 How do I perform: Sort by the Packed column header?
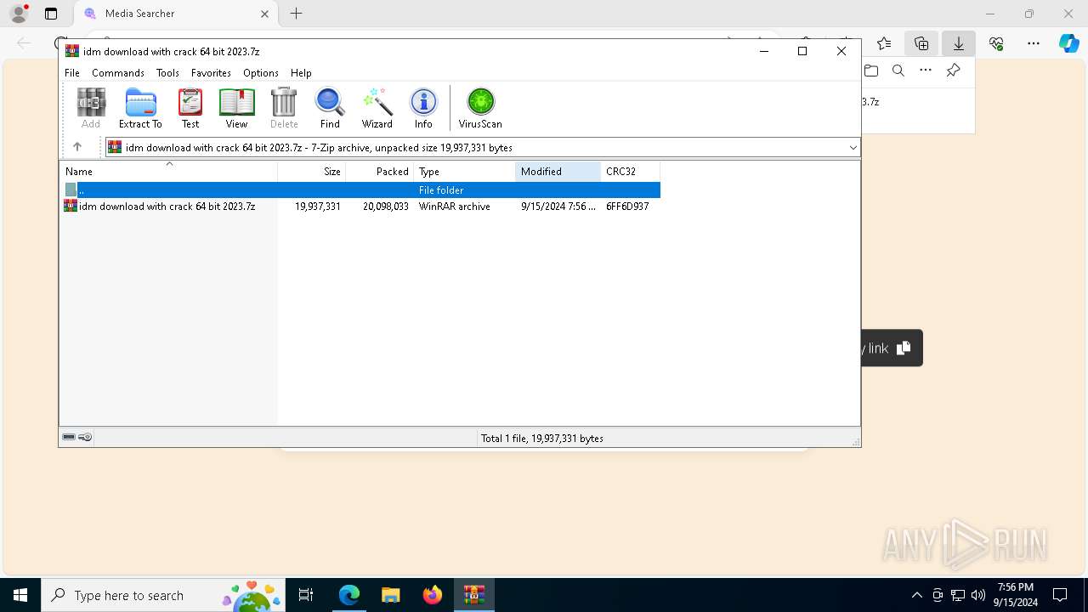click(x=380, y=171)
